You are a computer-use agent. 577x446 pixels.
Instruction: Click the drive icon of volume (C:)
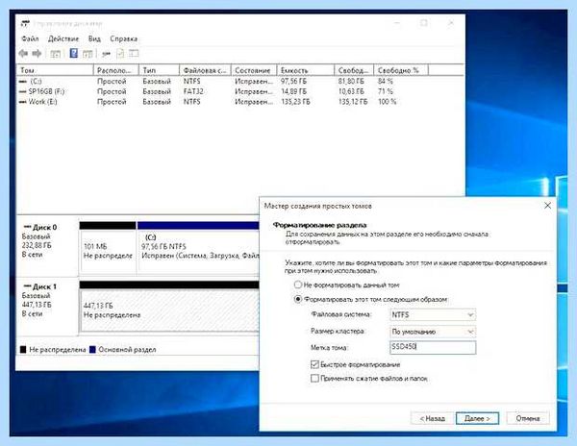(x=23, y=82)
